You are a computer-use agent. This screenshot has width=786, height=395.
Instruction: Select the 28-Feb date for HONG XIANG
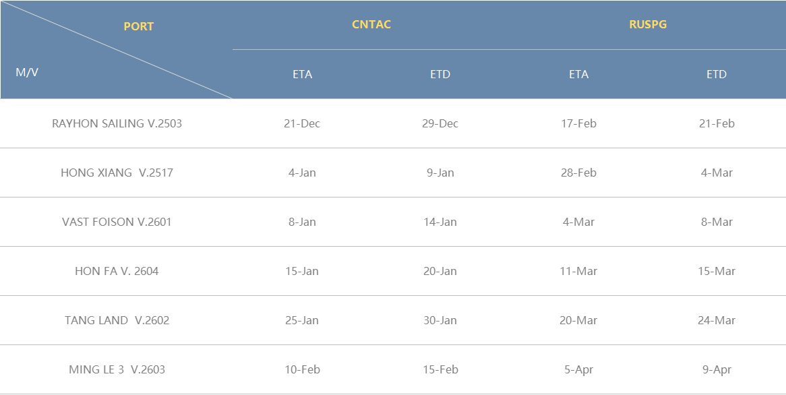click(578, 173)
